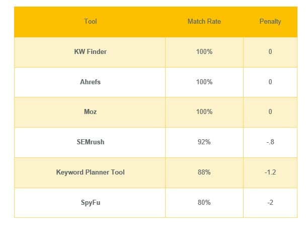Select the -2 penalty value
Screen dimensions: 307x226
point(270,202)
